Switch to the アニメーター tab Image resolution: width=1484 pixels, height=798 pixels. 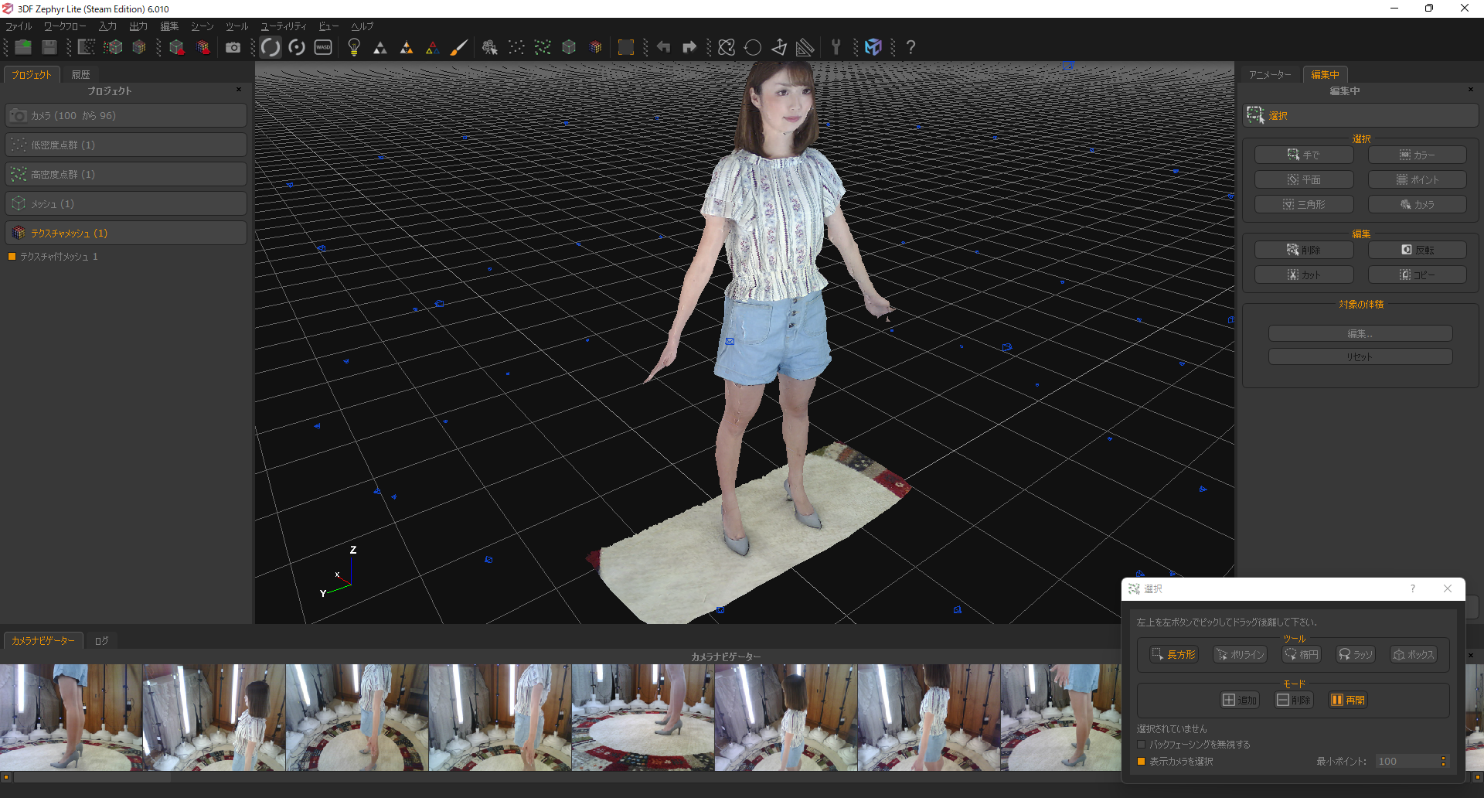pyautogui.click(x=1270, y=75)
